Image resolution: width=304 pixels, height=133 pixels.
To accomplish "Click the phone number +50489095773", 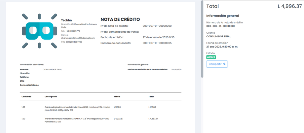I will point(72,31).
